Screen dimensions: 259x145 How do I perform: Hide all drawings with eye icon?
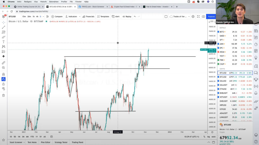click(x=4, y=89)
